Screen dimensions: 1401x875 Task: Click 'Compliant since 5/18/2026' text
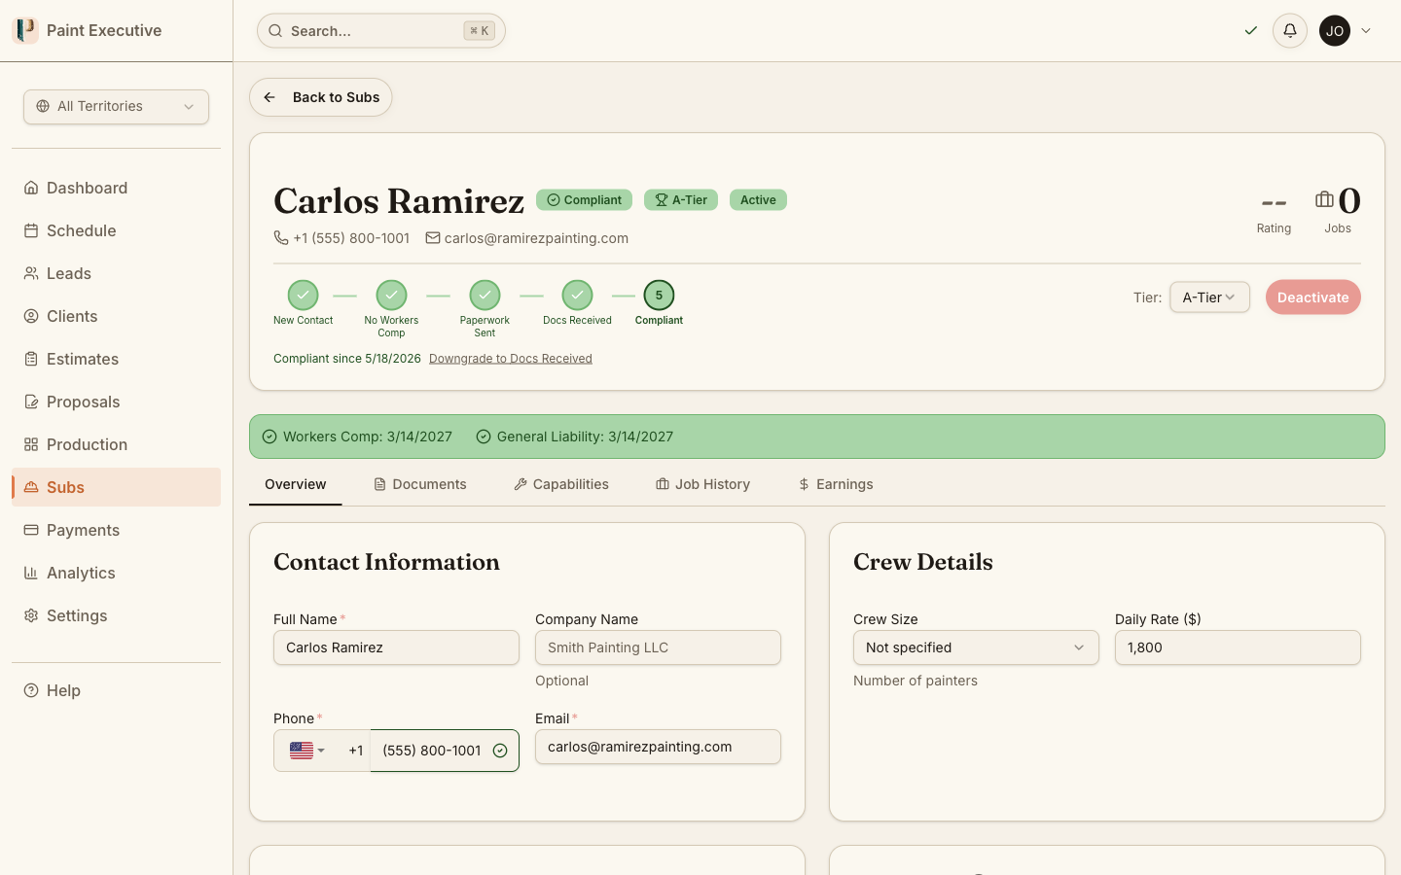[x=347, y=359]
